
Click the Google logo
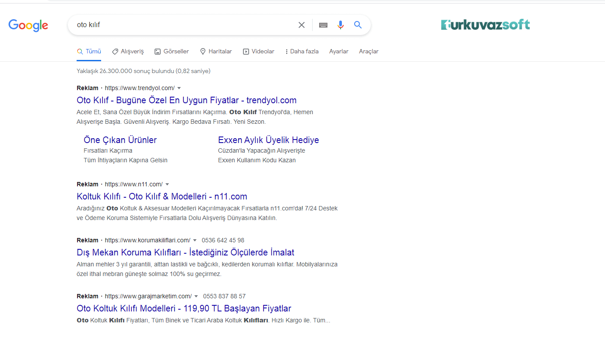(28, 25)
